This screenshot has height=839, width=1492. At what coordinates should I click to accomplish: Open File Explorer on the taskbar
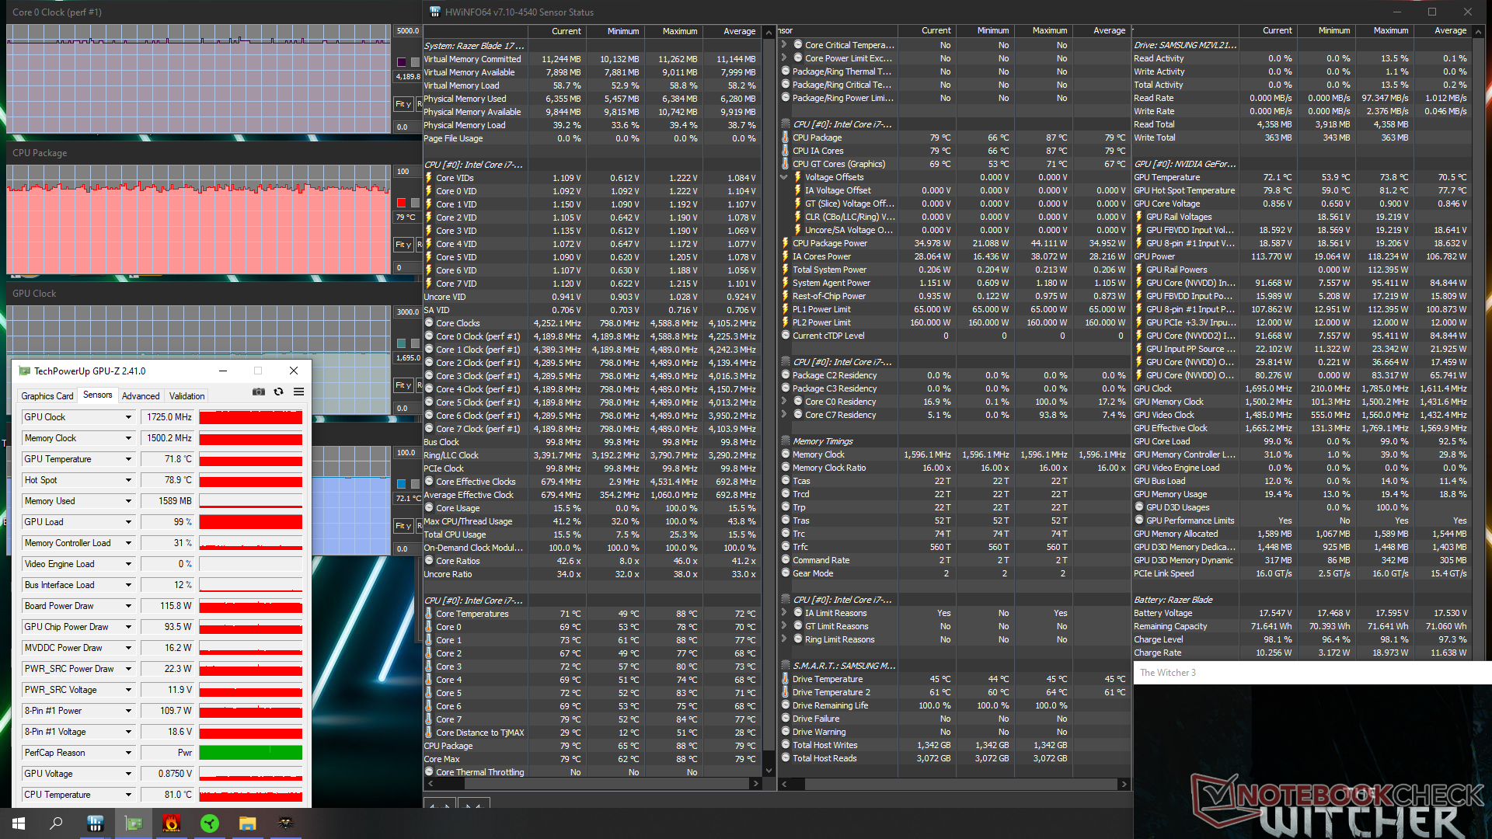click(x=248, y=823)
